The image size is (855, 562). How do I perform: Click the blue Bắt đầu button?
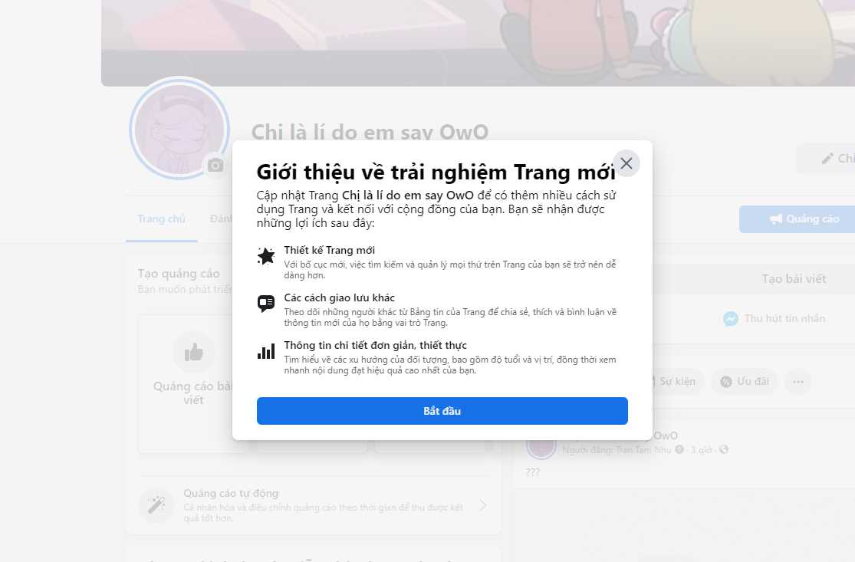(442, 410)
